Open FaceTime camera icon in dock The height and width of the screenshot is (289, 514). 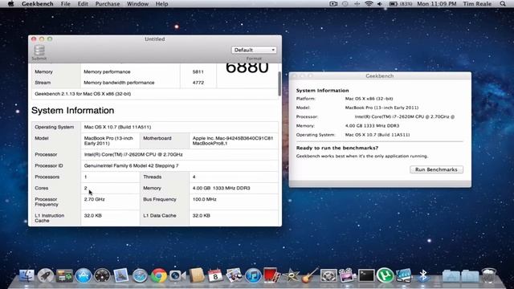click(x=177, y=275)
